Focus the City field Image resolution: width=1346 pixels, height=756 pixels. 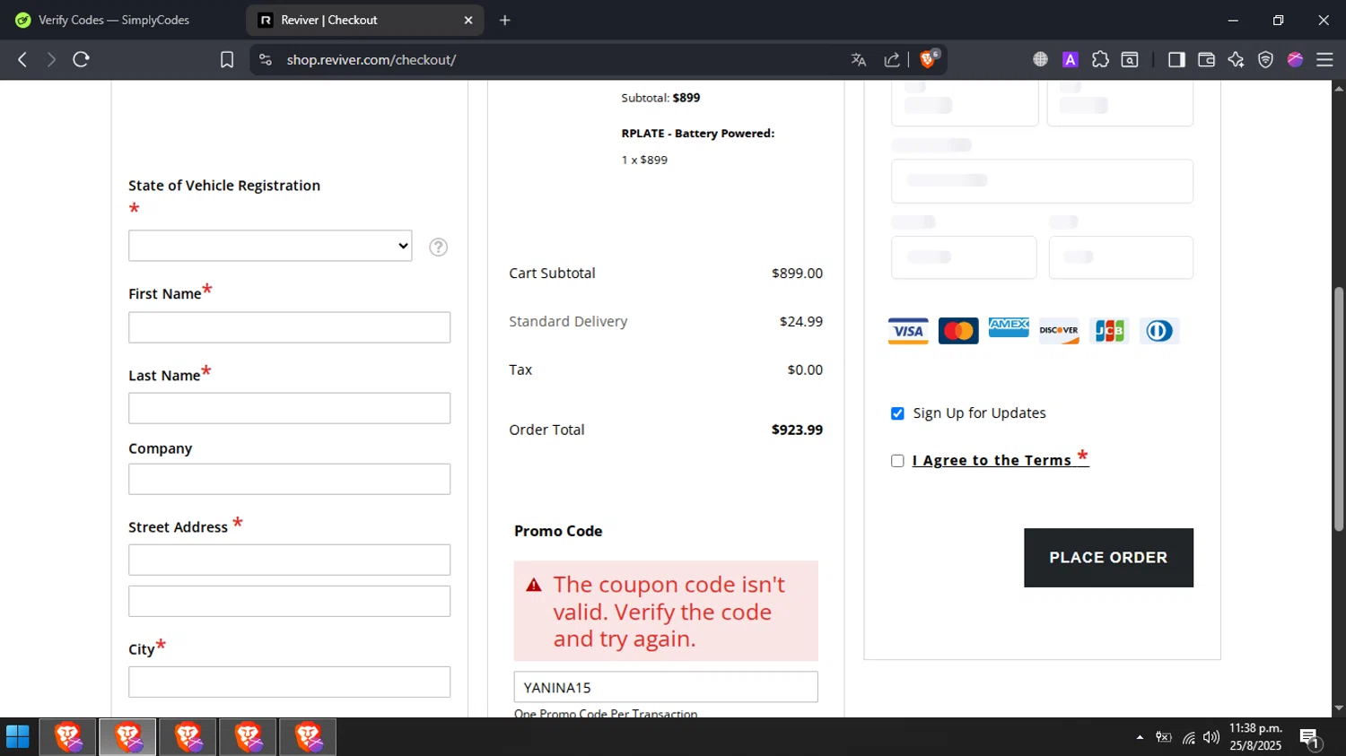tap(289, 682)
